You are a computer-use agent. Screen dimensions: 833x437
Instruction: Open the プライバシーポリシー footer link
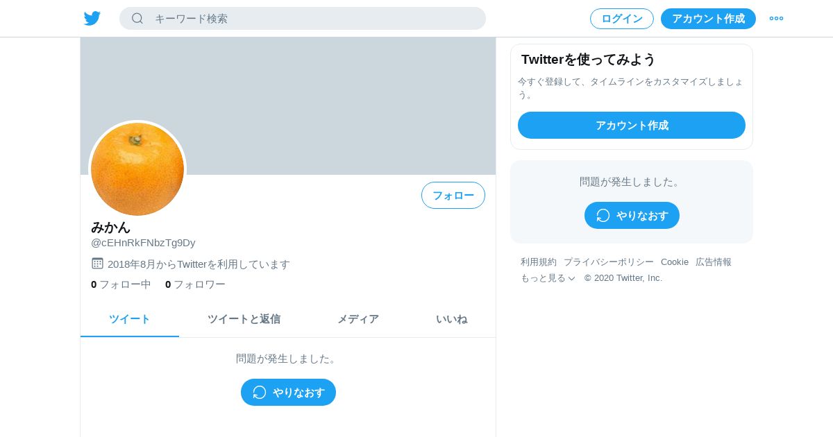[x=609, y=262]
